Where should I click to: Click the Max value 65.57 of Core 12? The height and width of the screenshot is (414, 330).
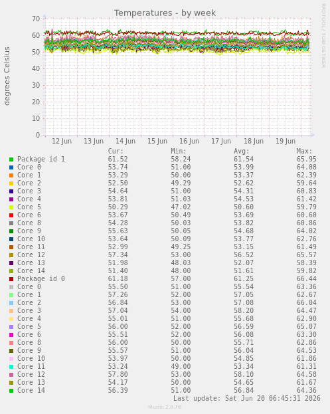(306, 255)
